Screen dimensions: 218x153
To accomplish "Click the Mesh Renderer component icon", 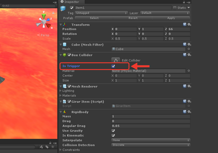I will point(65,86).
